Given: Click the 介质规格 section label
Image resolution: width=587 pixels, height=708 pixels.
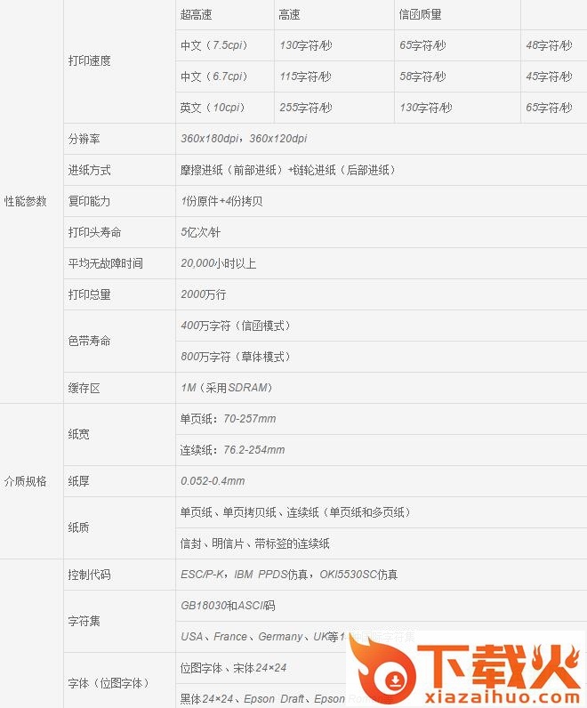Looking at the screenshot, I should click(x=25, y=481).
